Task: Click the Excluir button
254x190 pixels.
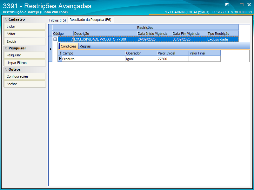Action: coord(25,41)
